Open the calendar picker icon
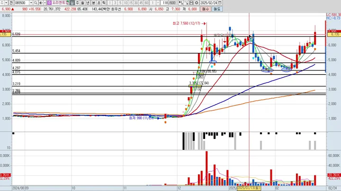Screen dimensions: 341x191 tap(220, 3)
